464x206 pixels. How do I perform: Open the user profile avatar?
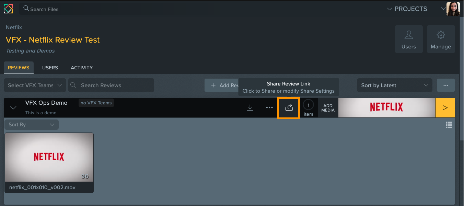click(453, 9)
